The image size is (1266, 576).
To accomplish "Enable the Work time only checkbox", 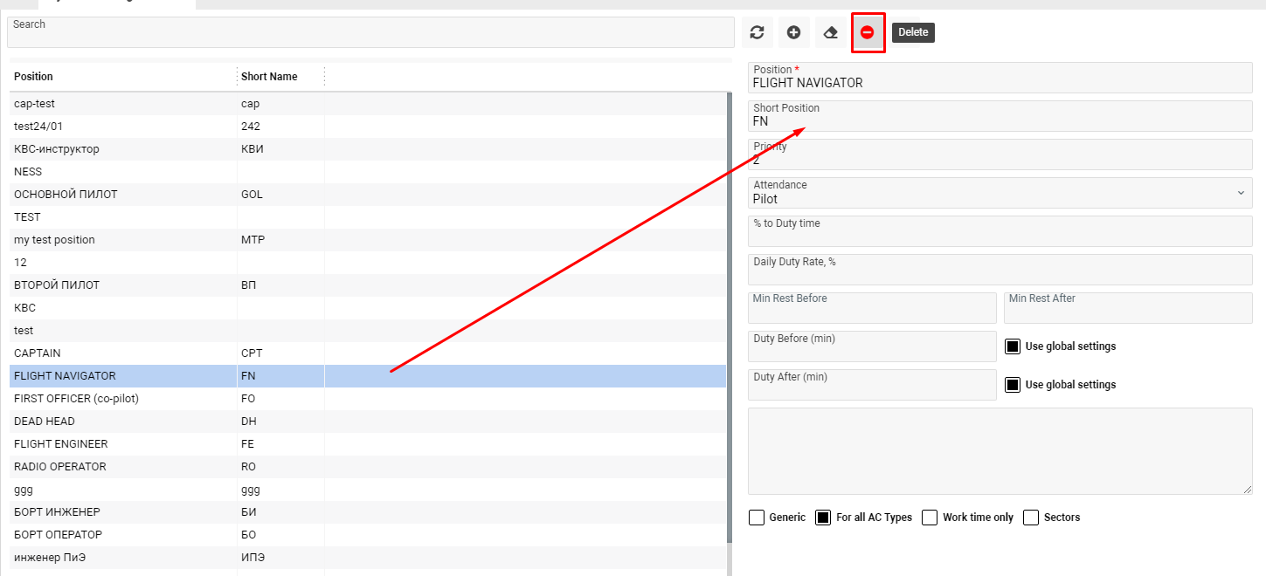I will [x=930, y=517].
